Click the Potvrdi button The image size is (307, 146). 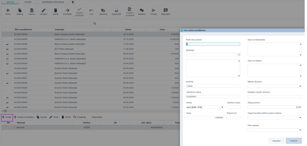(x=294, y=140)
